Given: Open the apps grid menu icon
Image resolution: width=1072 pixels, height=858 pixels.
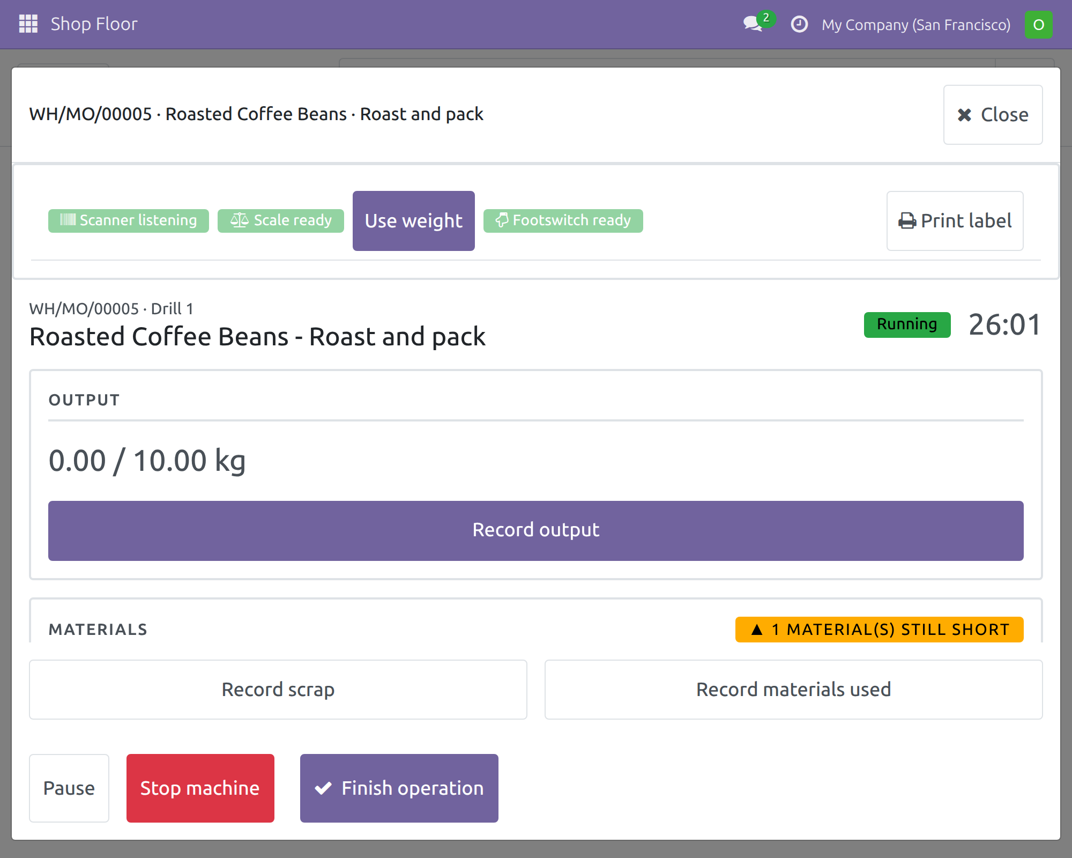Looking at the screenshot, I should coord(28,24).
